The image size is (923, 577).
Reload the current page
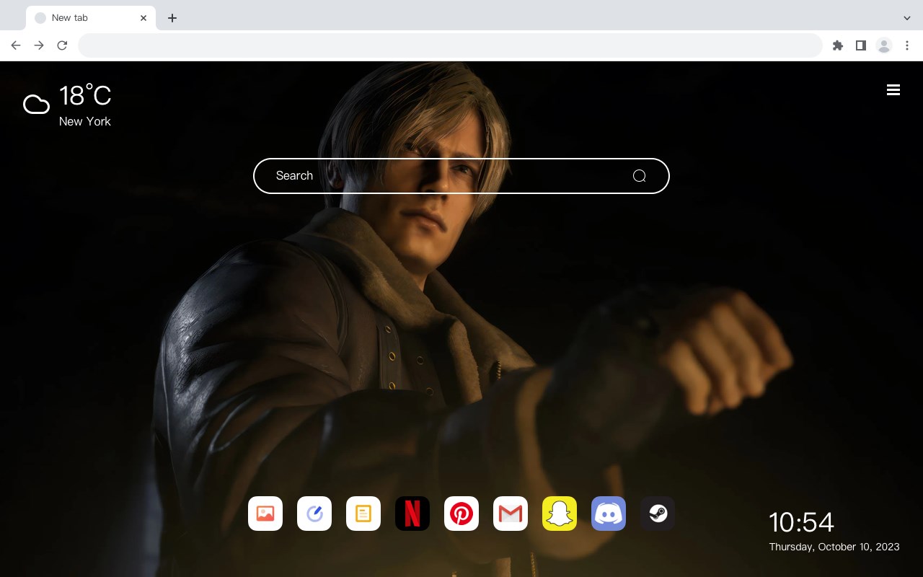pyautogui.click(x=62, y=45)
